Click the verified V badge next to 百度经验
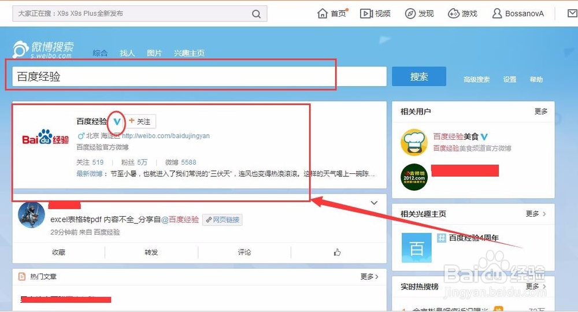The height and width of the screenshot is (312, 578). tap(117, 121)
